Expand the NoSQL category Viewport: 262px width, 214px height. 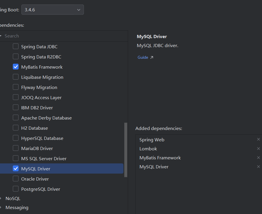[1, 198]
